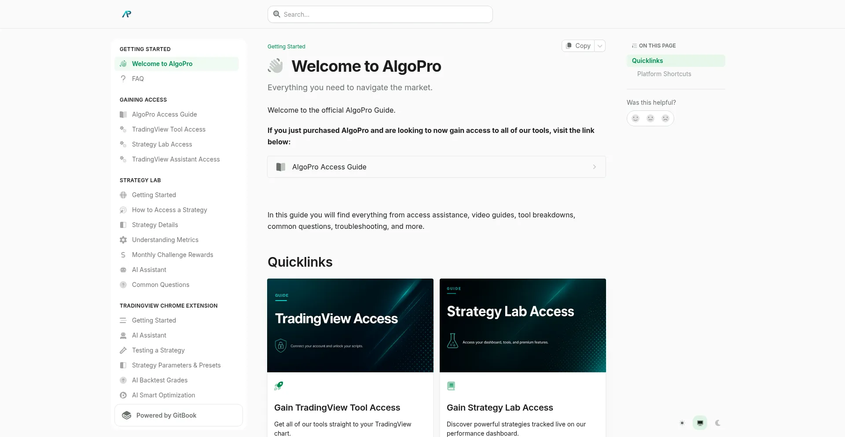Click the 'GAINING ACCESS' section label
Screen dimensions: 845x437
[143, 100]
